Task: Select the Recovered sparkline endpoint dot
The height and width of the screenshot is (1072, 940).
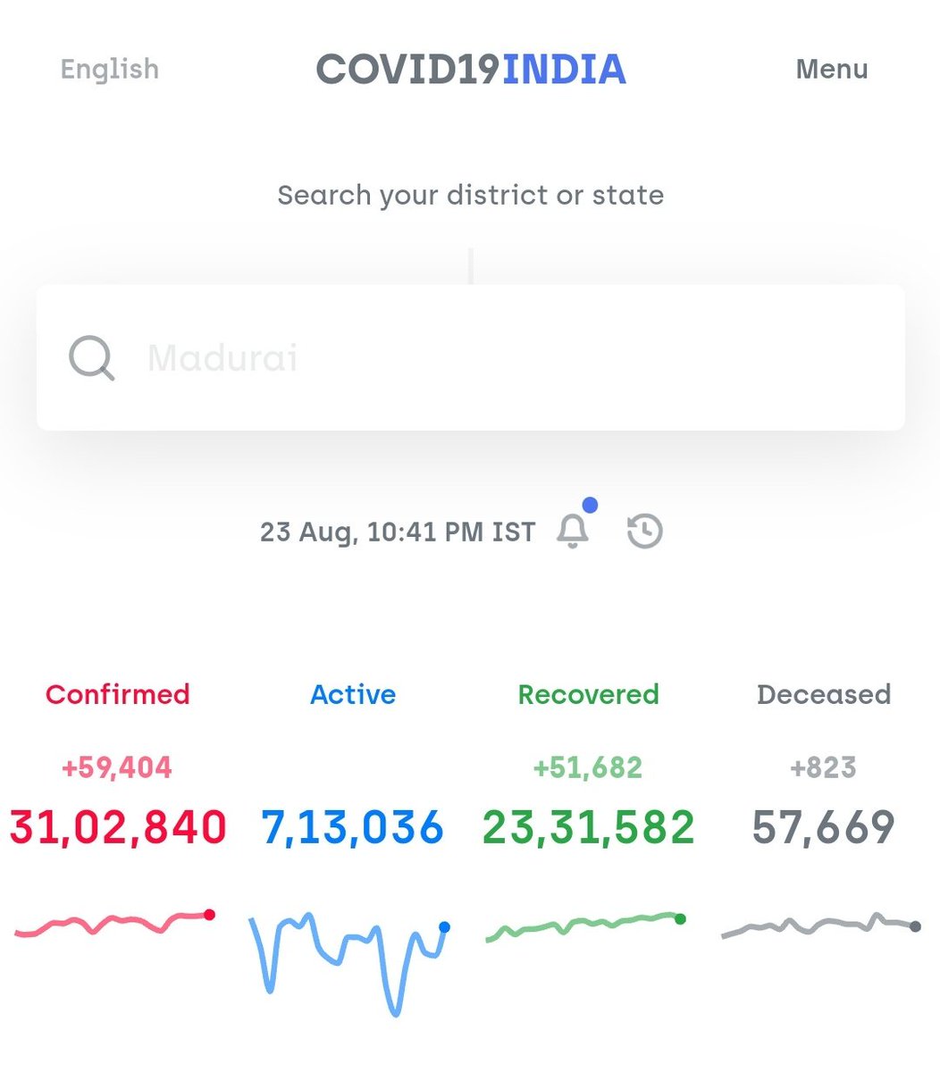Action: click(681, 917)
